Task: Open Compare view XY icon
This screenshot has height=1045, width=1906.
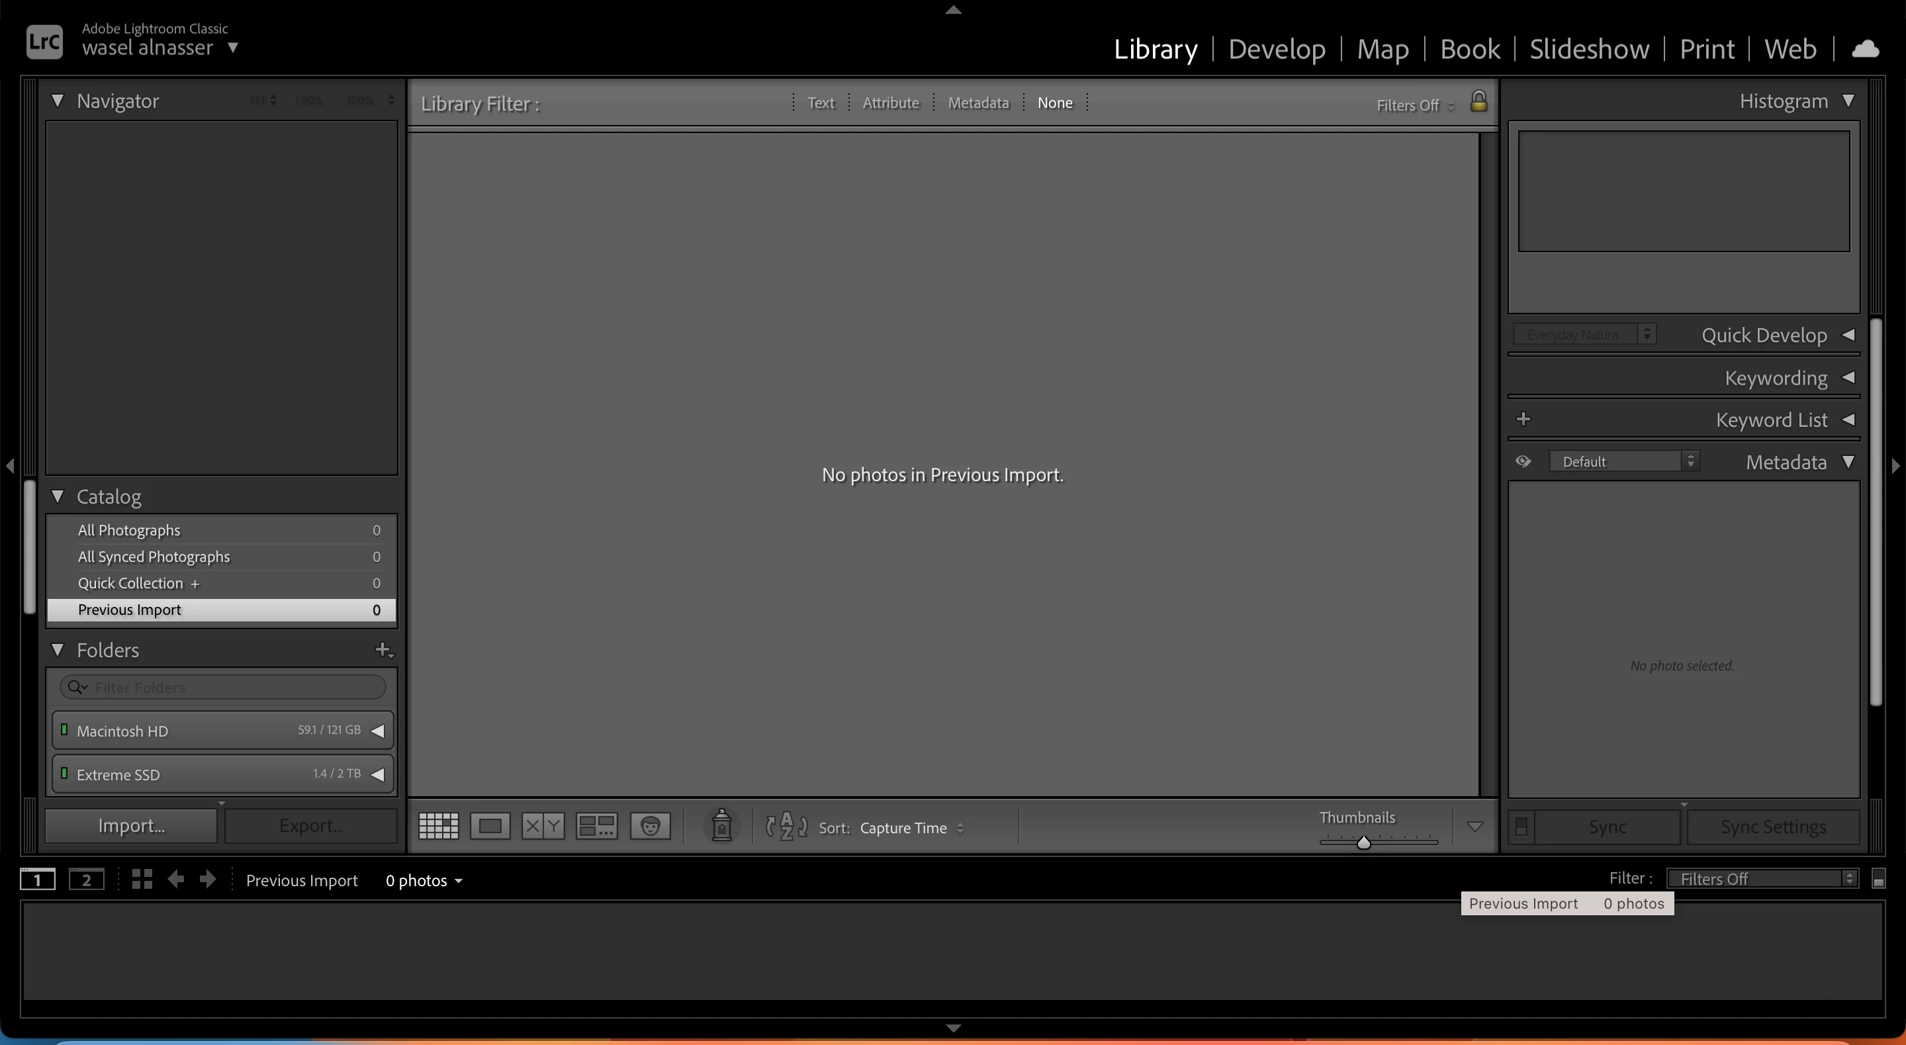Action: (x=543, y=826)
